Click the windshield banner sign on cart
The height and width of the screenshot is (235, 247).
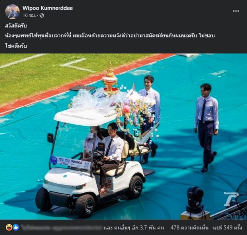[x=70, y=162]
